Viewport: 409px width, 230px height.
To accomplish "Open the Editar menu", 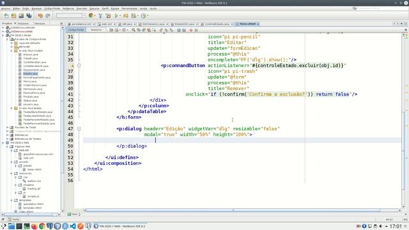I will (16, 8).
